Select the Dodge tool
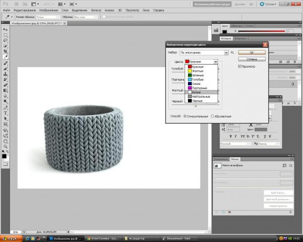 pyautogui.click(x=5, y=101)
